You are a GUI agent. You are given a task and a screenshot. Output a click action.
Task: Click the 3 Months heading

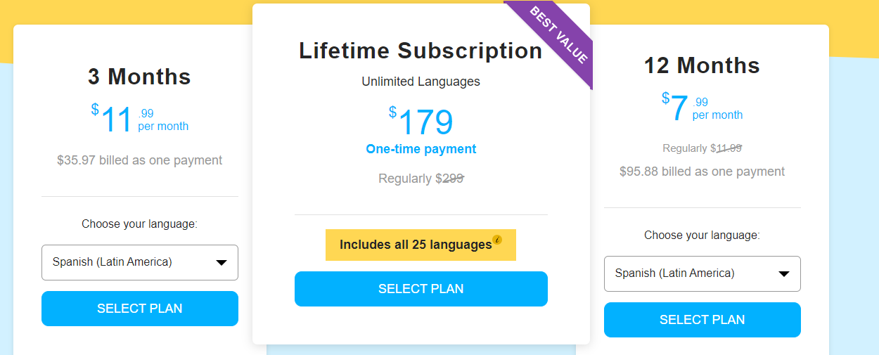pos(139,76)
